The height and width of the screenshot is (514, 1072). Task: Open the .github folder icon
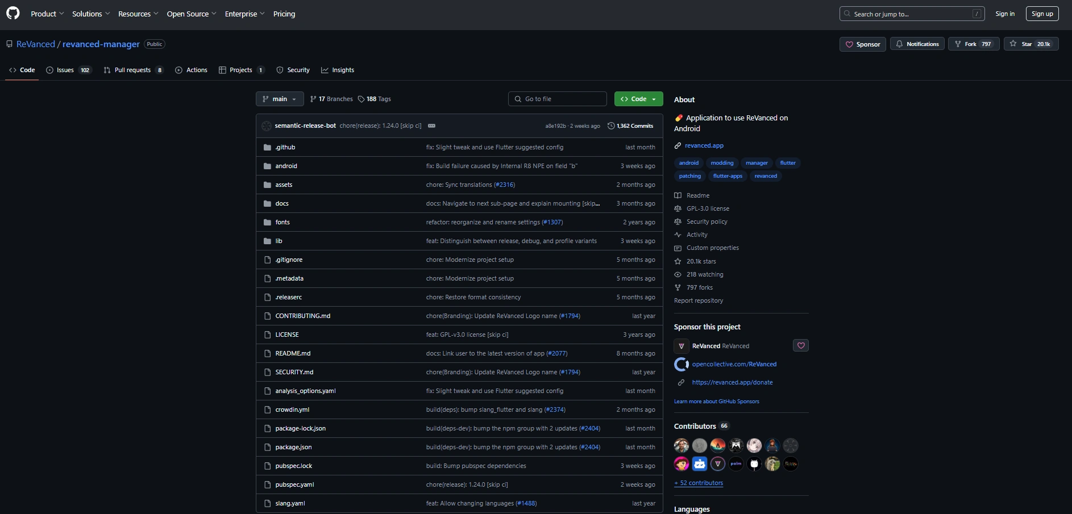(267, 147)
